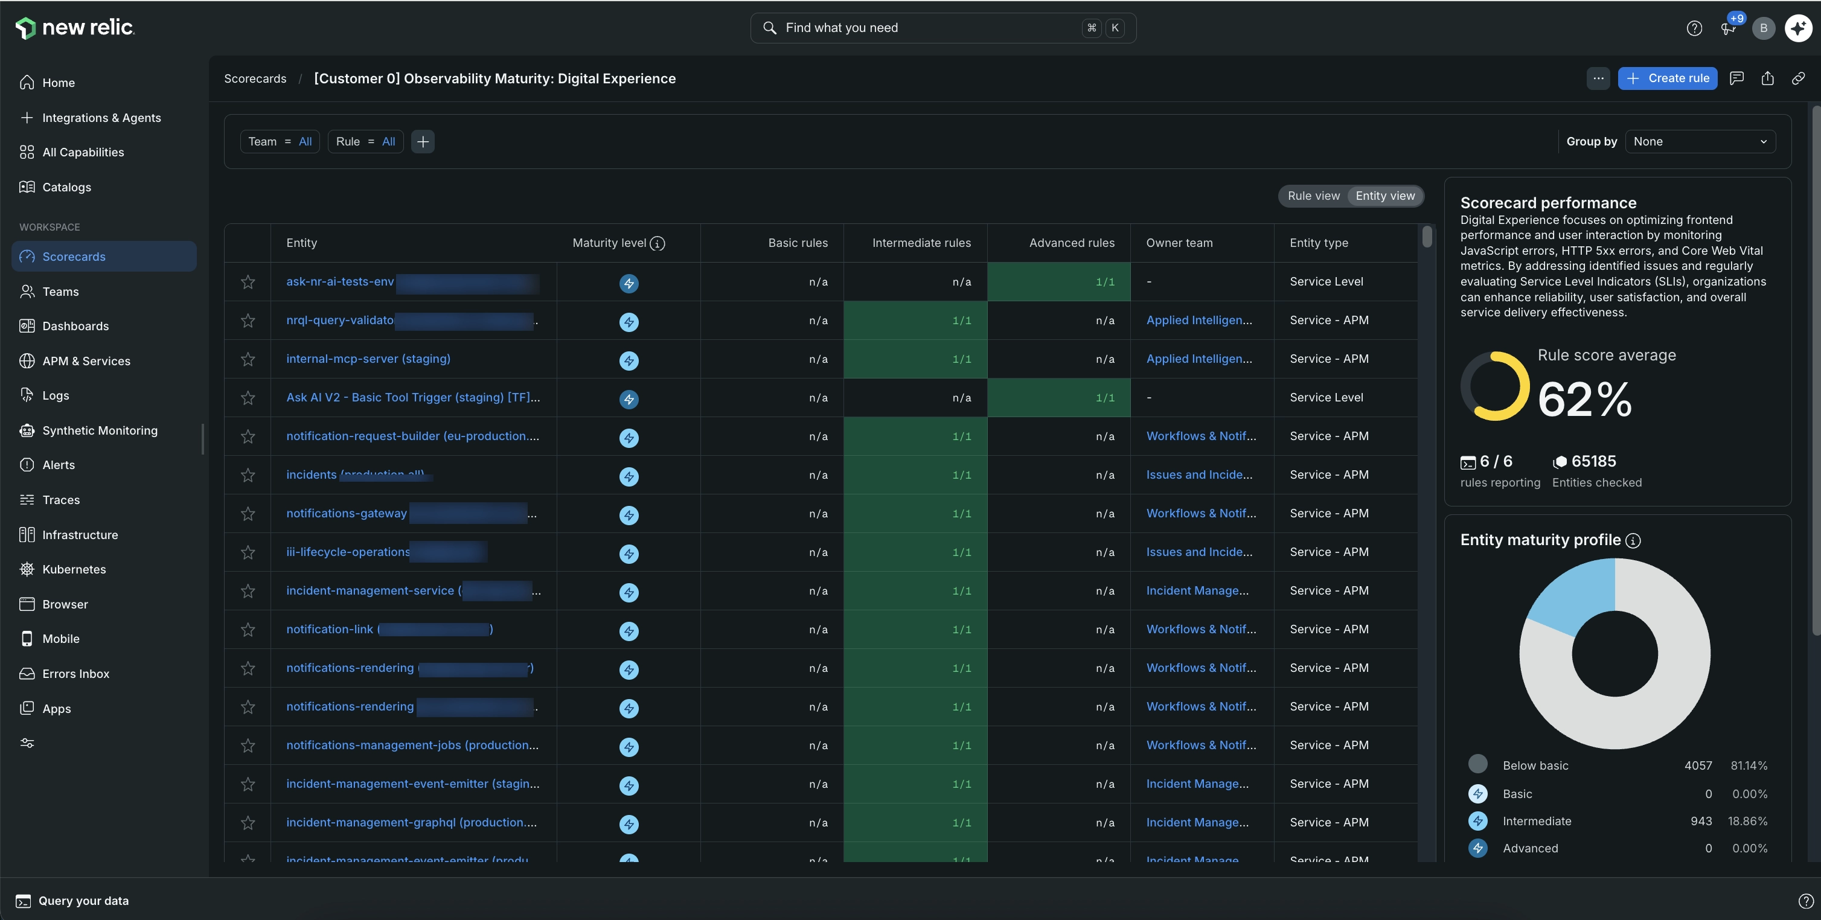Navigate to Kubernetes in the sidebar
Viewport: 1821px width, 920px height.
(104, 569)
